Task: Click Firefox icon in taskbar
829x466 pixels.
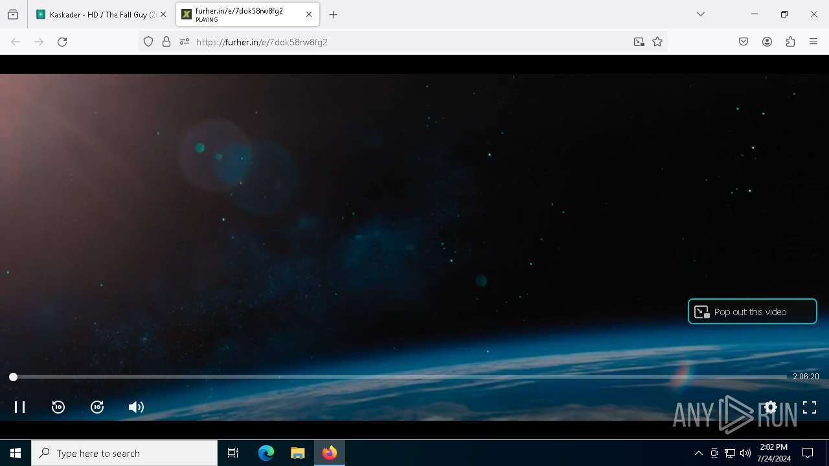Action: [330, 453]
